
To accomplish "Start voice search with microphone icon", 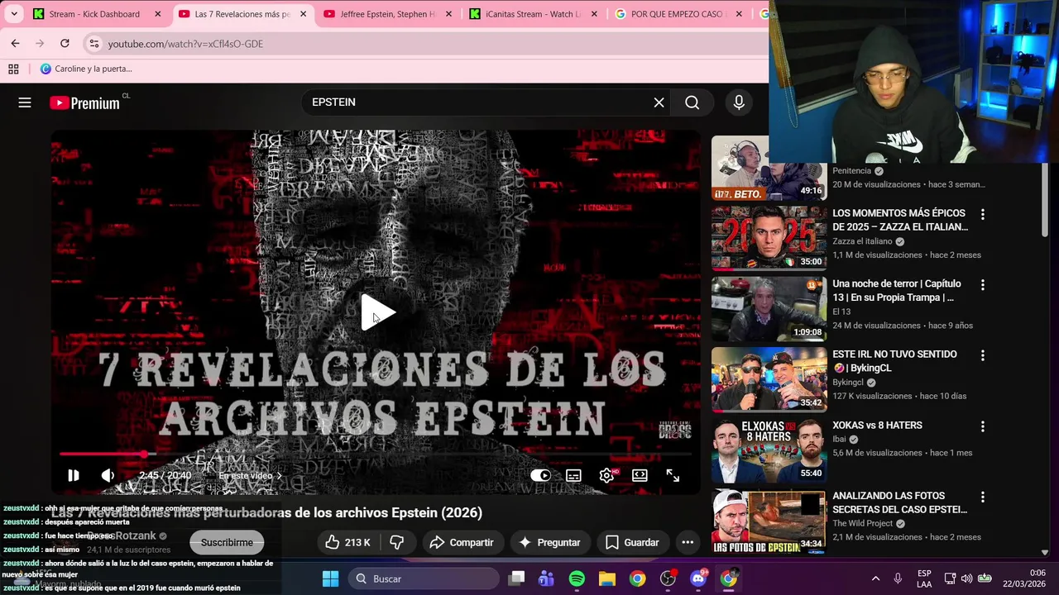I will [x=739, y=102].
